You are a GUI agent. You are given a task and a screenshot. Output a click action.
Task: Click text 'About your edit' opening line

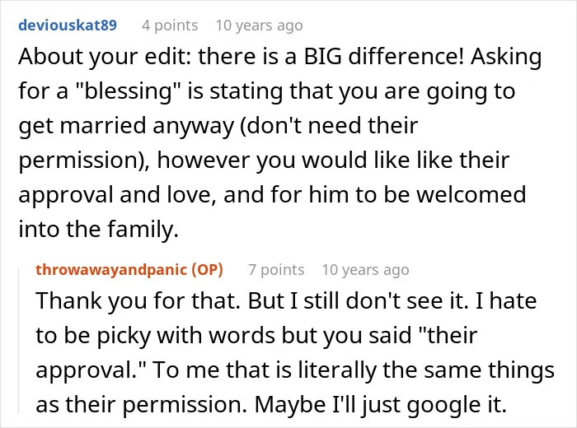[105, 58]
